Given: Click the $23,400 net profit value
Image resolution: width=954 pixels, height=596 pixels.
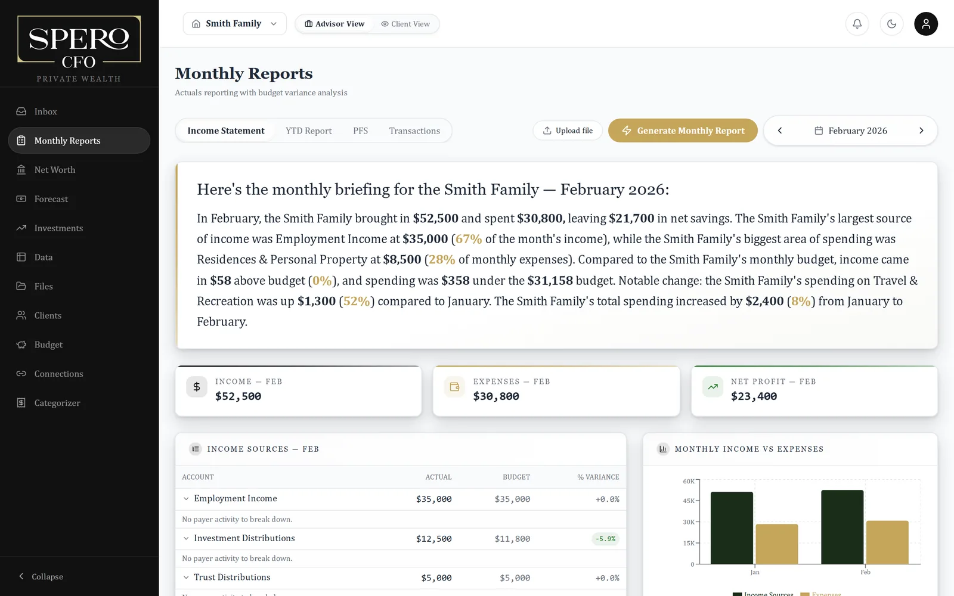Looking at the screenshot, I should 754,396.
